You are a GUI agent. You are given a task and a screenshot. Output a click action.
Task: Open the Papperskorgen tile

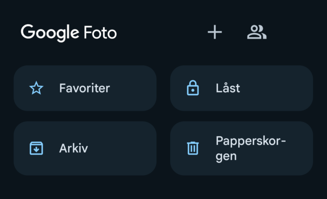(x=241, y=148)
